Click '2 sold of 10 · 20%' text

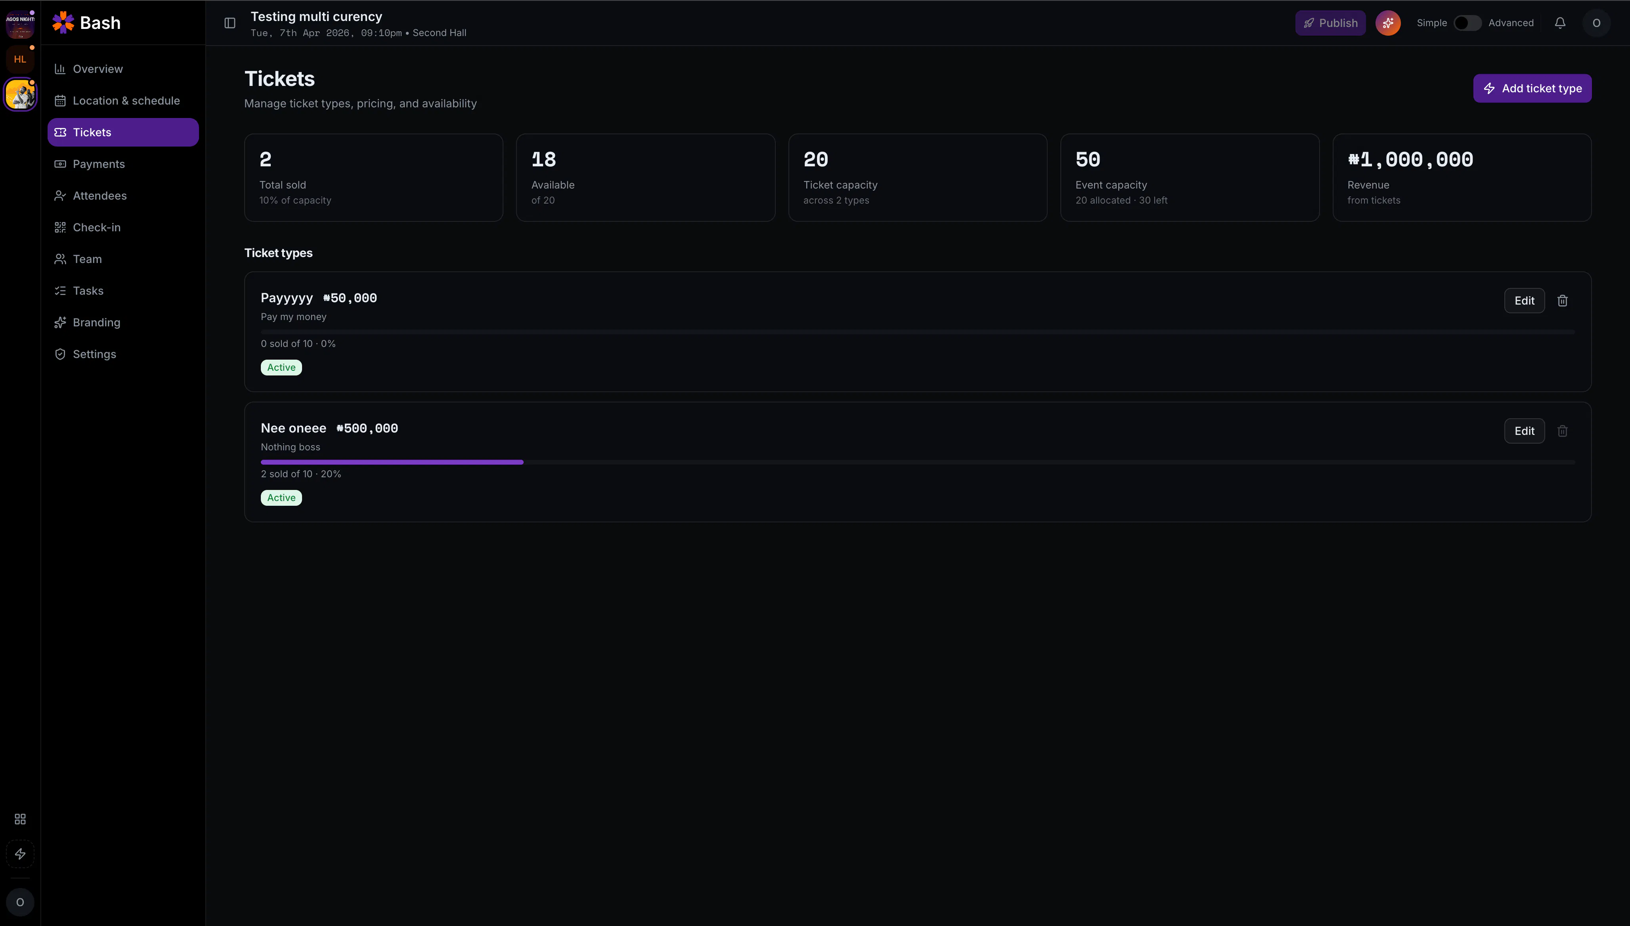(301, 474)
